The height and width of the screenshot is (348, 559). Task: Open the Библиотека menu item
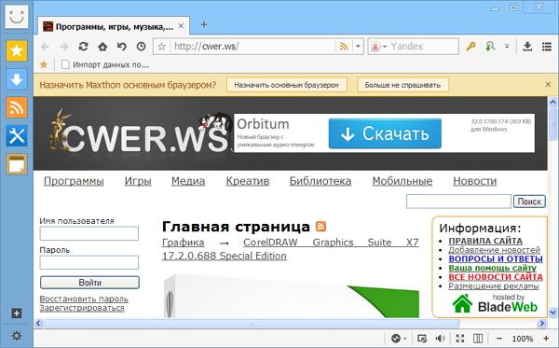coord(320,181)
